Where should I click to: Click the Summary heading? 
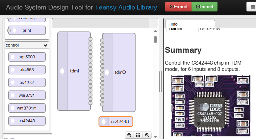pyautogui.click(x=183, y=50)
